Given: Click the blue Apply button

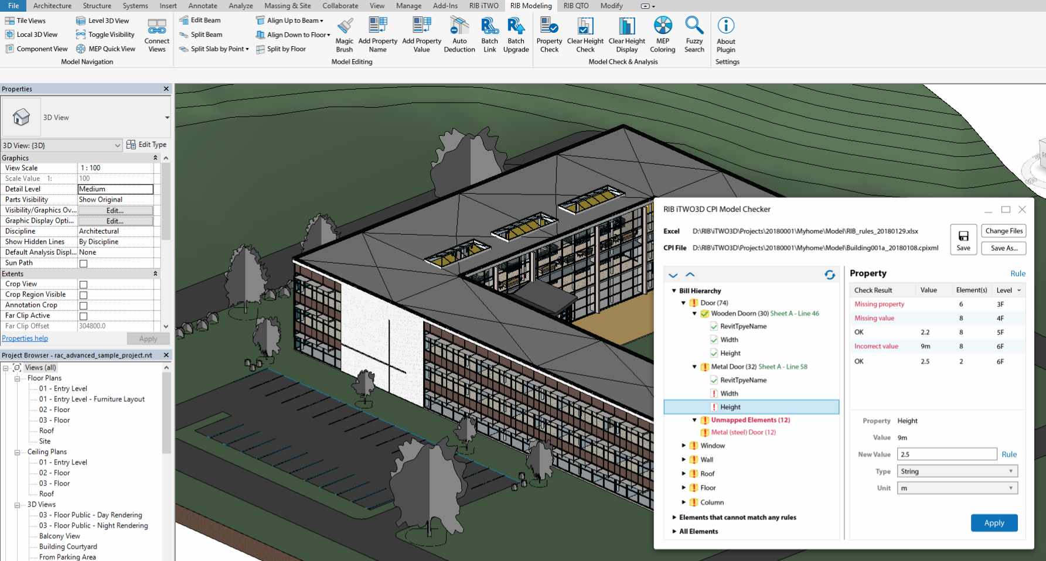Looking at the screenshot, I should (x=994, y=523).
